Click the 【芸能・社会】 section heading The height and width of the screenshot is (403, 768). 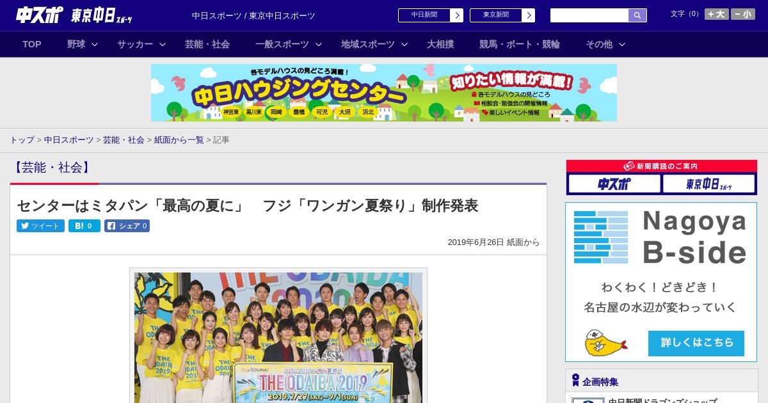click(x=52, y=168)
